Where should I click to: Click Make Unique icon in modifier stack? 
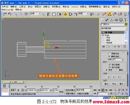(115, 47)
